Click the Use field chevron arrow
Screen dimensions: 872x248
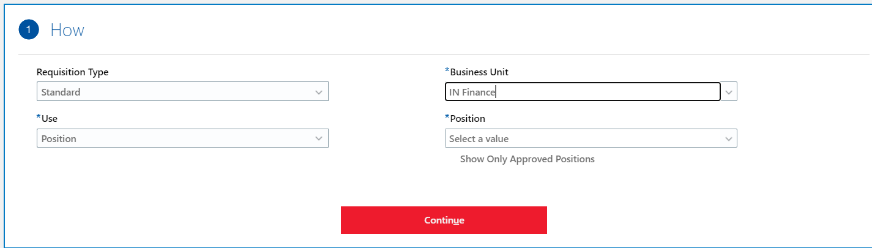tap(319, 139)
